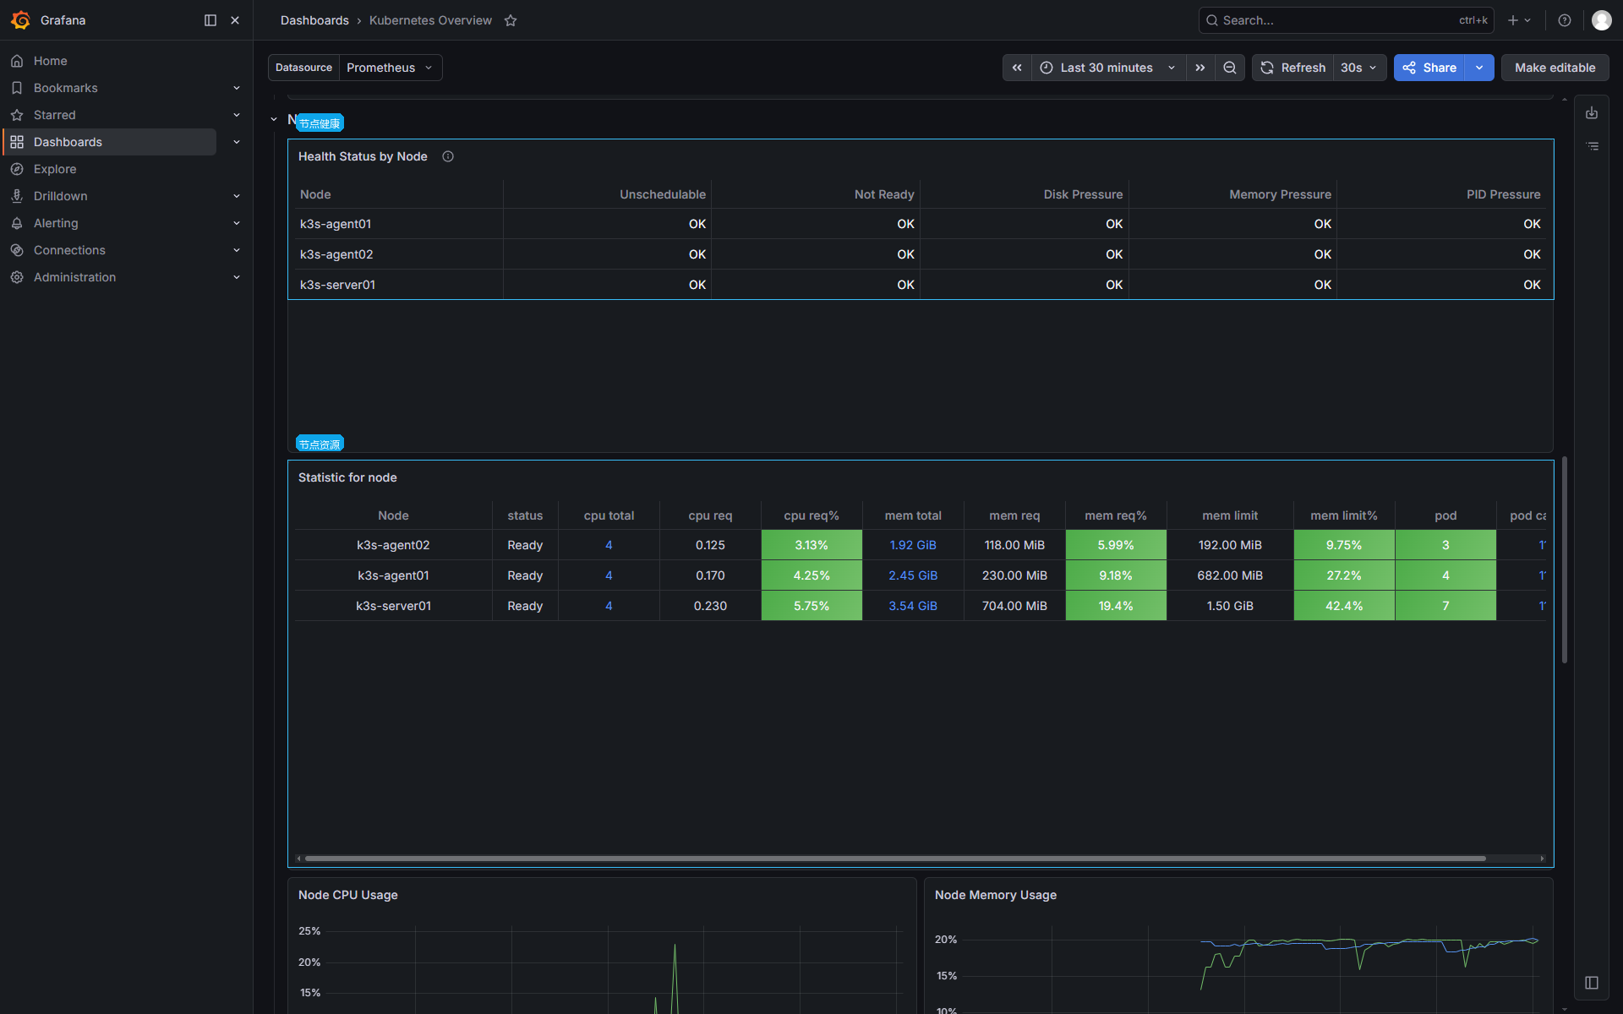This screenshot has height=1014, width=1623.
Task: Refresh the dashboard
Action: coord(1292,68)
